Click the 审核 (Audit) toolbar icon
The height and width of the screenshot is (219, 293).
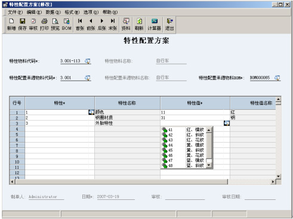(33, 24)
